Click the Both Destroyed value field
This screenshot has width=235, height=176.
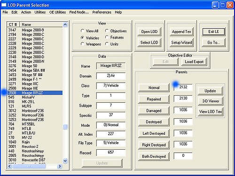[x=183, y=156]
